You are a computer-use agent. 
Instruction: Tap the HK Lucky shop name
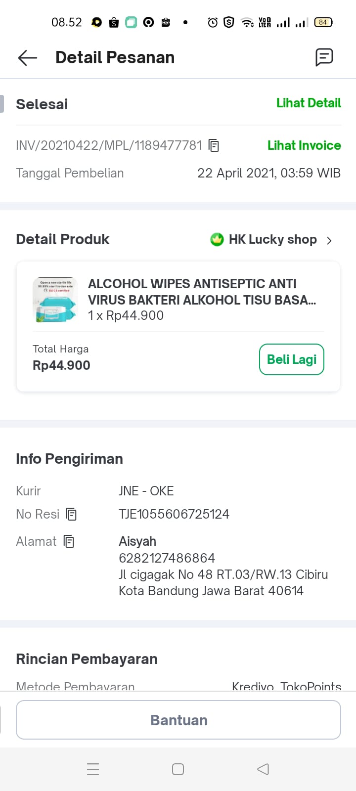pyautogui.click(x=272, y=240)
